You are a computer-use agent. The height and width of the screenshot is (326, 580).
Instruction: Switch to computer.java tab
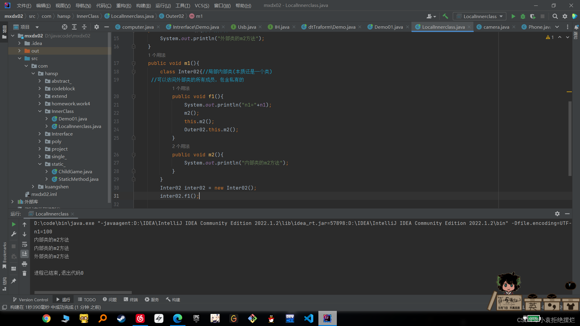138,27
